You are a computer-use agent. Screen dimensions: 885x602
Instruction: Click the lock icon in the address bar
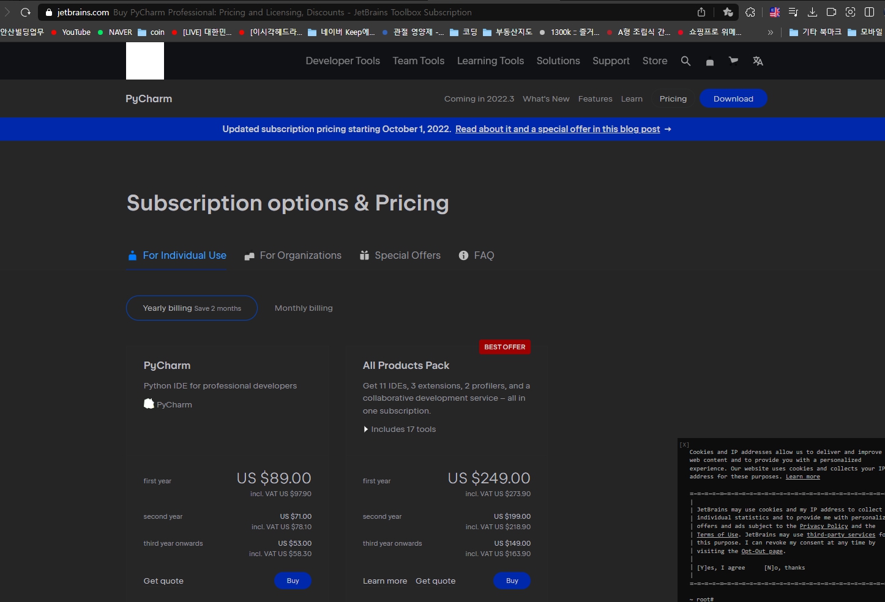tap(49, 12)
